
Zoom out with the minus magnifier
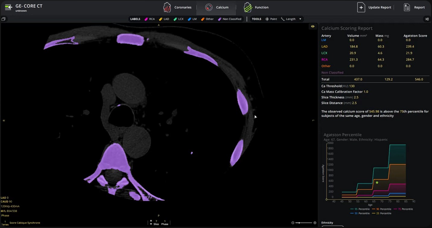(x=293, y=223)
